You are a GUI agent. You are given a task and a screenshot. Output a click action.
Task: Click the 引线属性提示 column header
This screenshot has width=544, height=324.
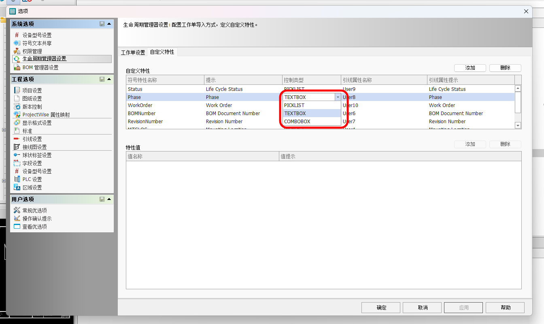[x=471, y=80]
